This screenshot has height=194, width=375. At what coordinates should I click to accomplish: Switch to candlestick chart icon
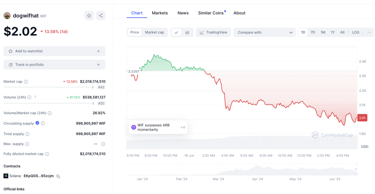187,33
